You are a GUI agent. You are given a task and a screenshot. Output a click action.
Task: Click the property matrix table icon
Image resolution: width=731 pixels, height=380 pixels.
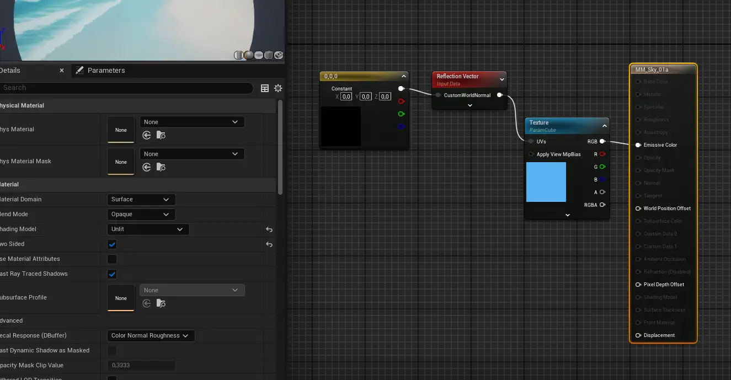265,88
